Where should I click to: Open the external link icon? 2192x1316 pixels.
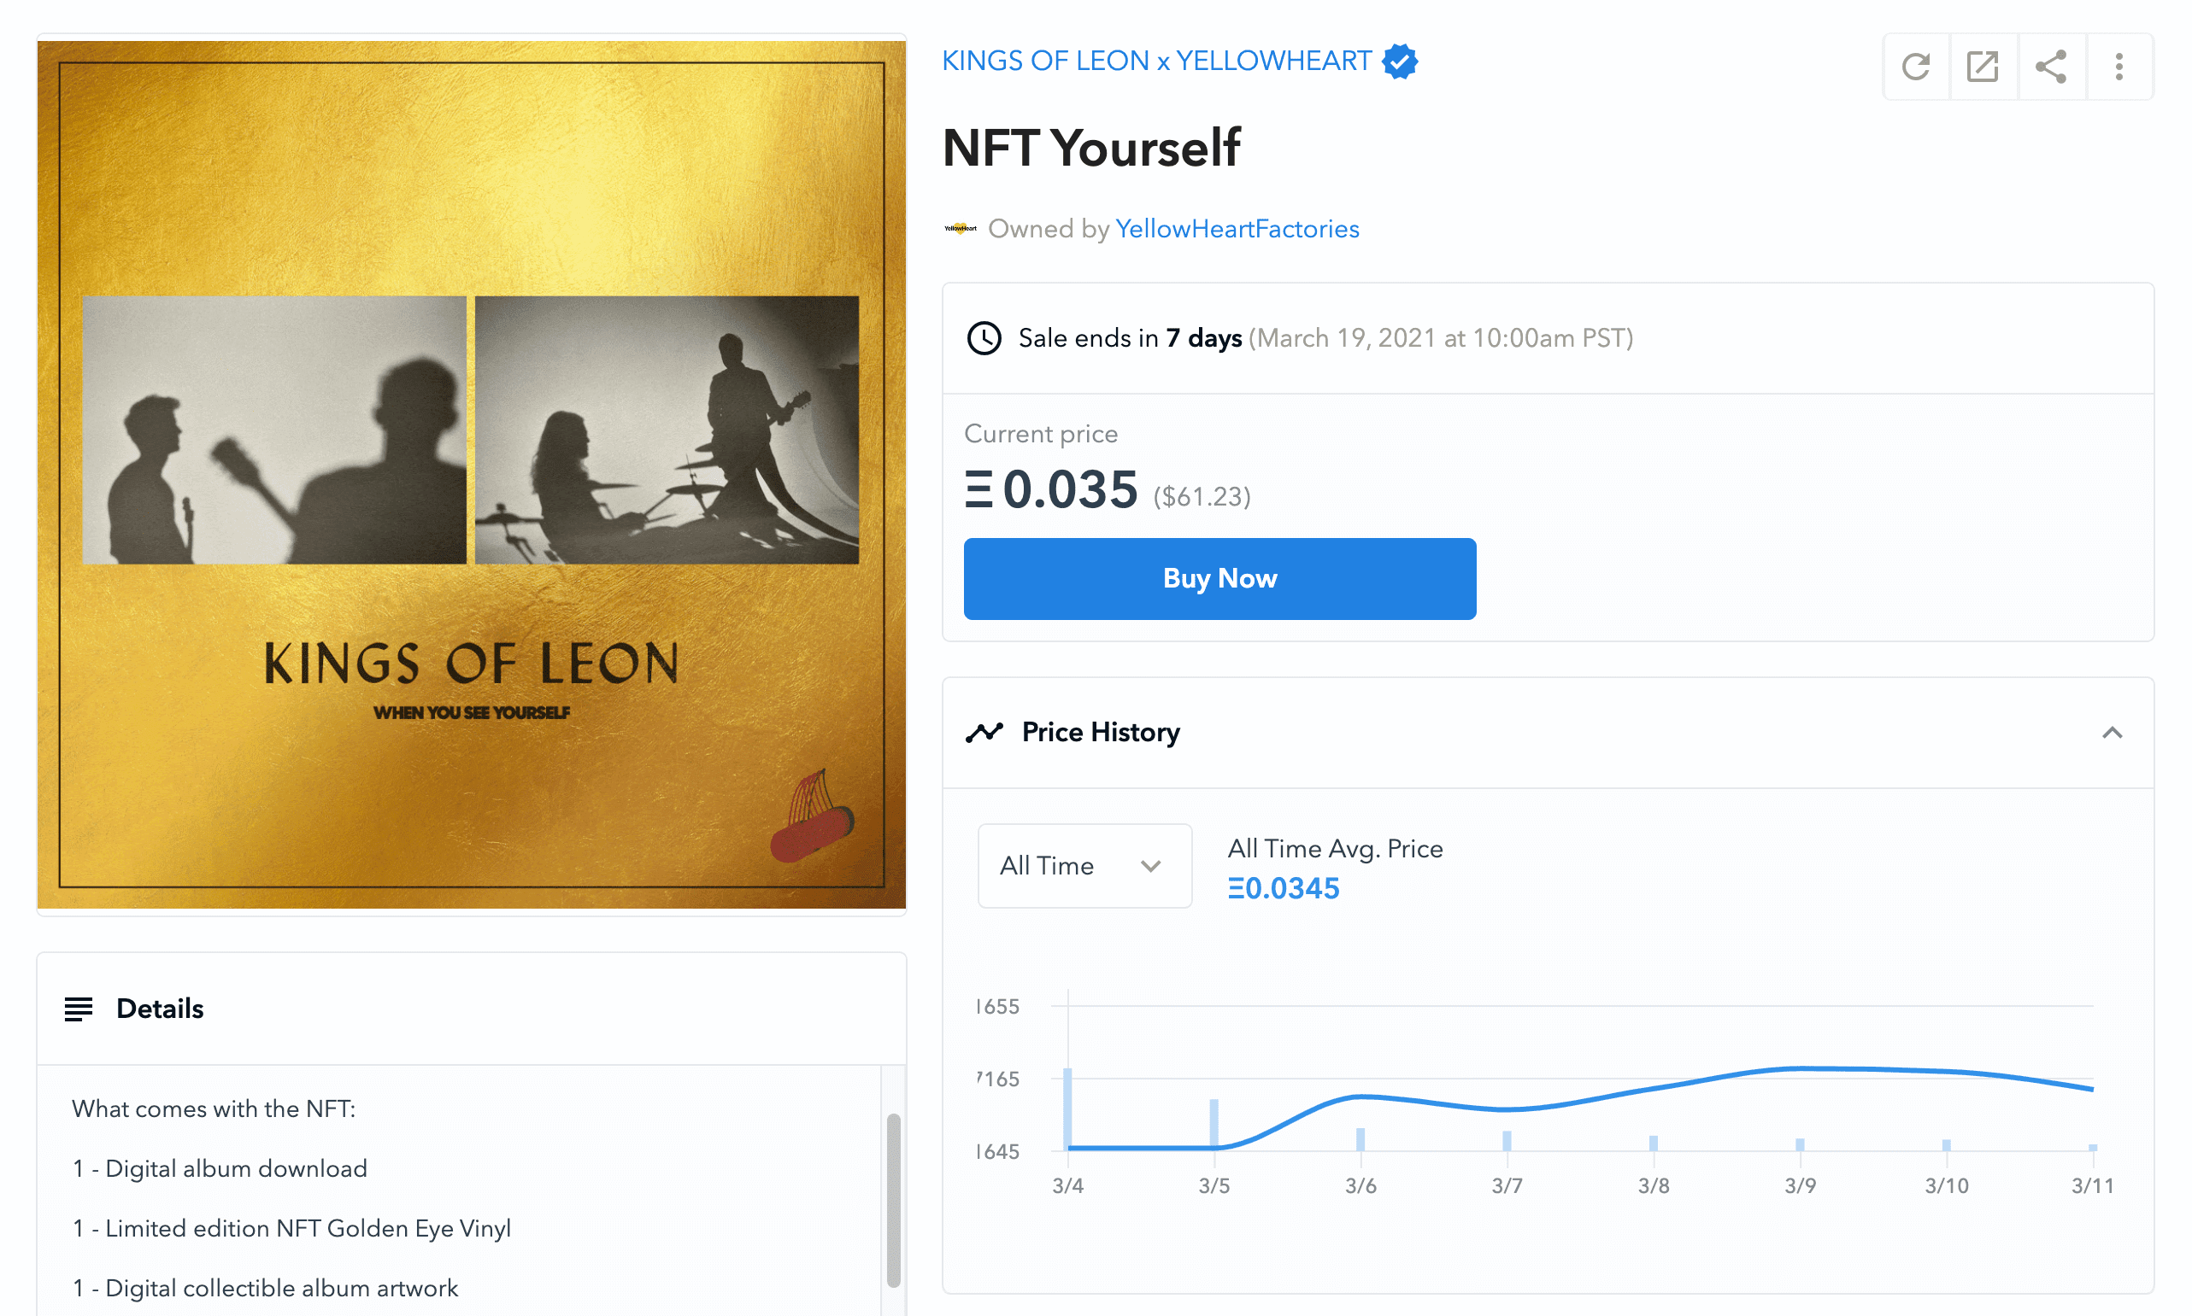[1983, 67]
